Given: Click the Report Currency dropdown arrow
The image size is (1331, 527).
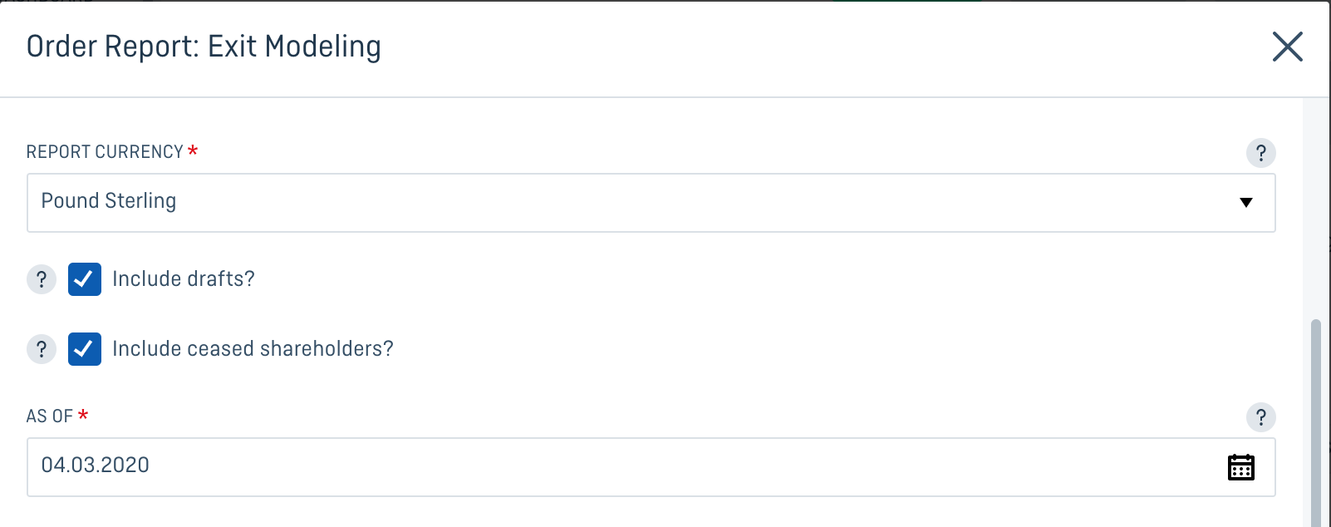Looking at the screenshot, I should (1245, 203).
